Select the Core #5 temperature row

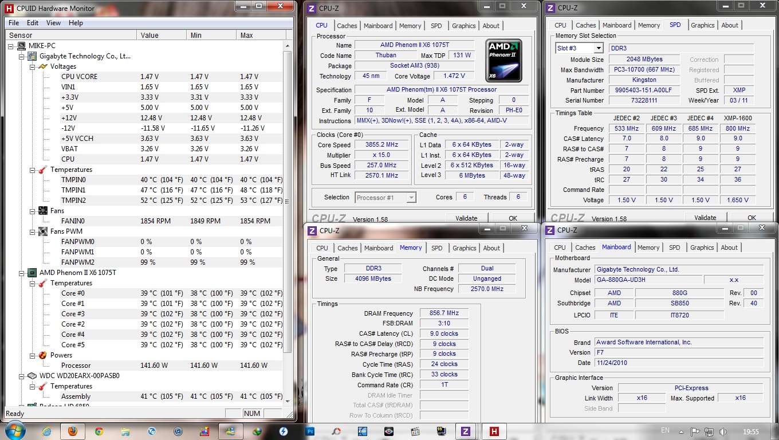coord(144,345)
